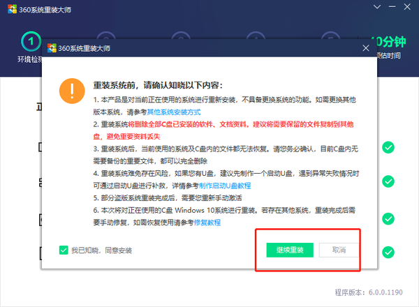Image resolution: width=419 pixels, height=307 pixels.
Task: Open 其他系统安装方式 link
Action: (x=174, y=112)
